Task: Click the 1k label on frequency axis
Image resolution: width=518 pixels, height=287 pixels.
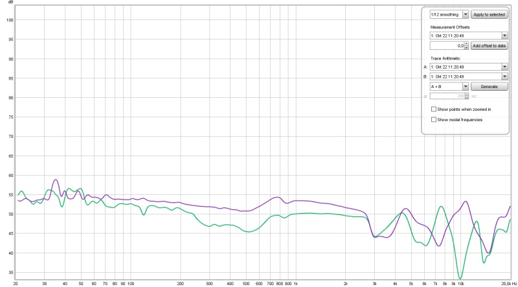Action: (x=296, y=284)
